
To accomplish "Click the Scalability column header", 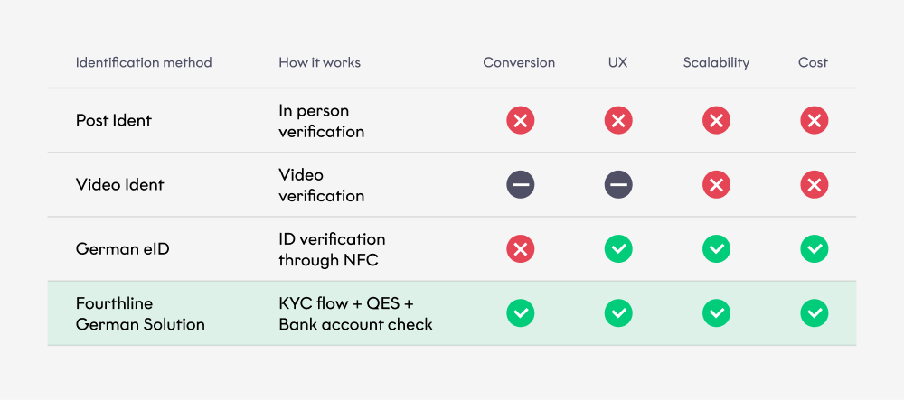I will 716,62.
